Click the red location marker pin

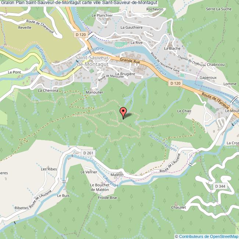coord(123,113)
